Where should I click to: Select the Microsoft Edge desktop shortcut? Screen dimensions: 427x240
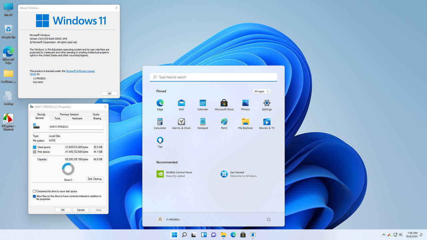tap(8, 55)
